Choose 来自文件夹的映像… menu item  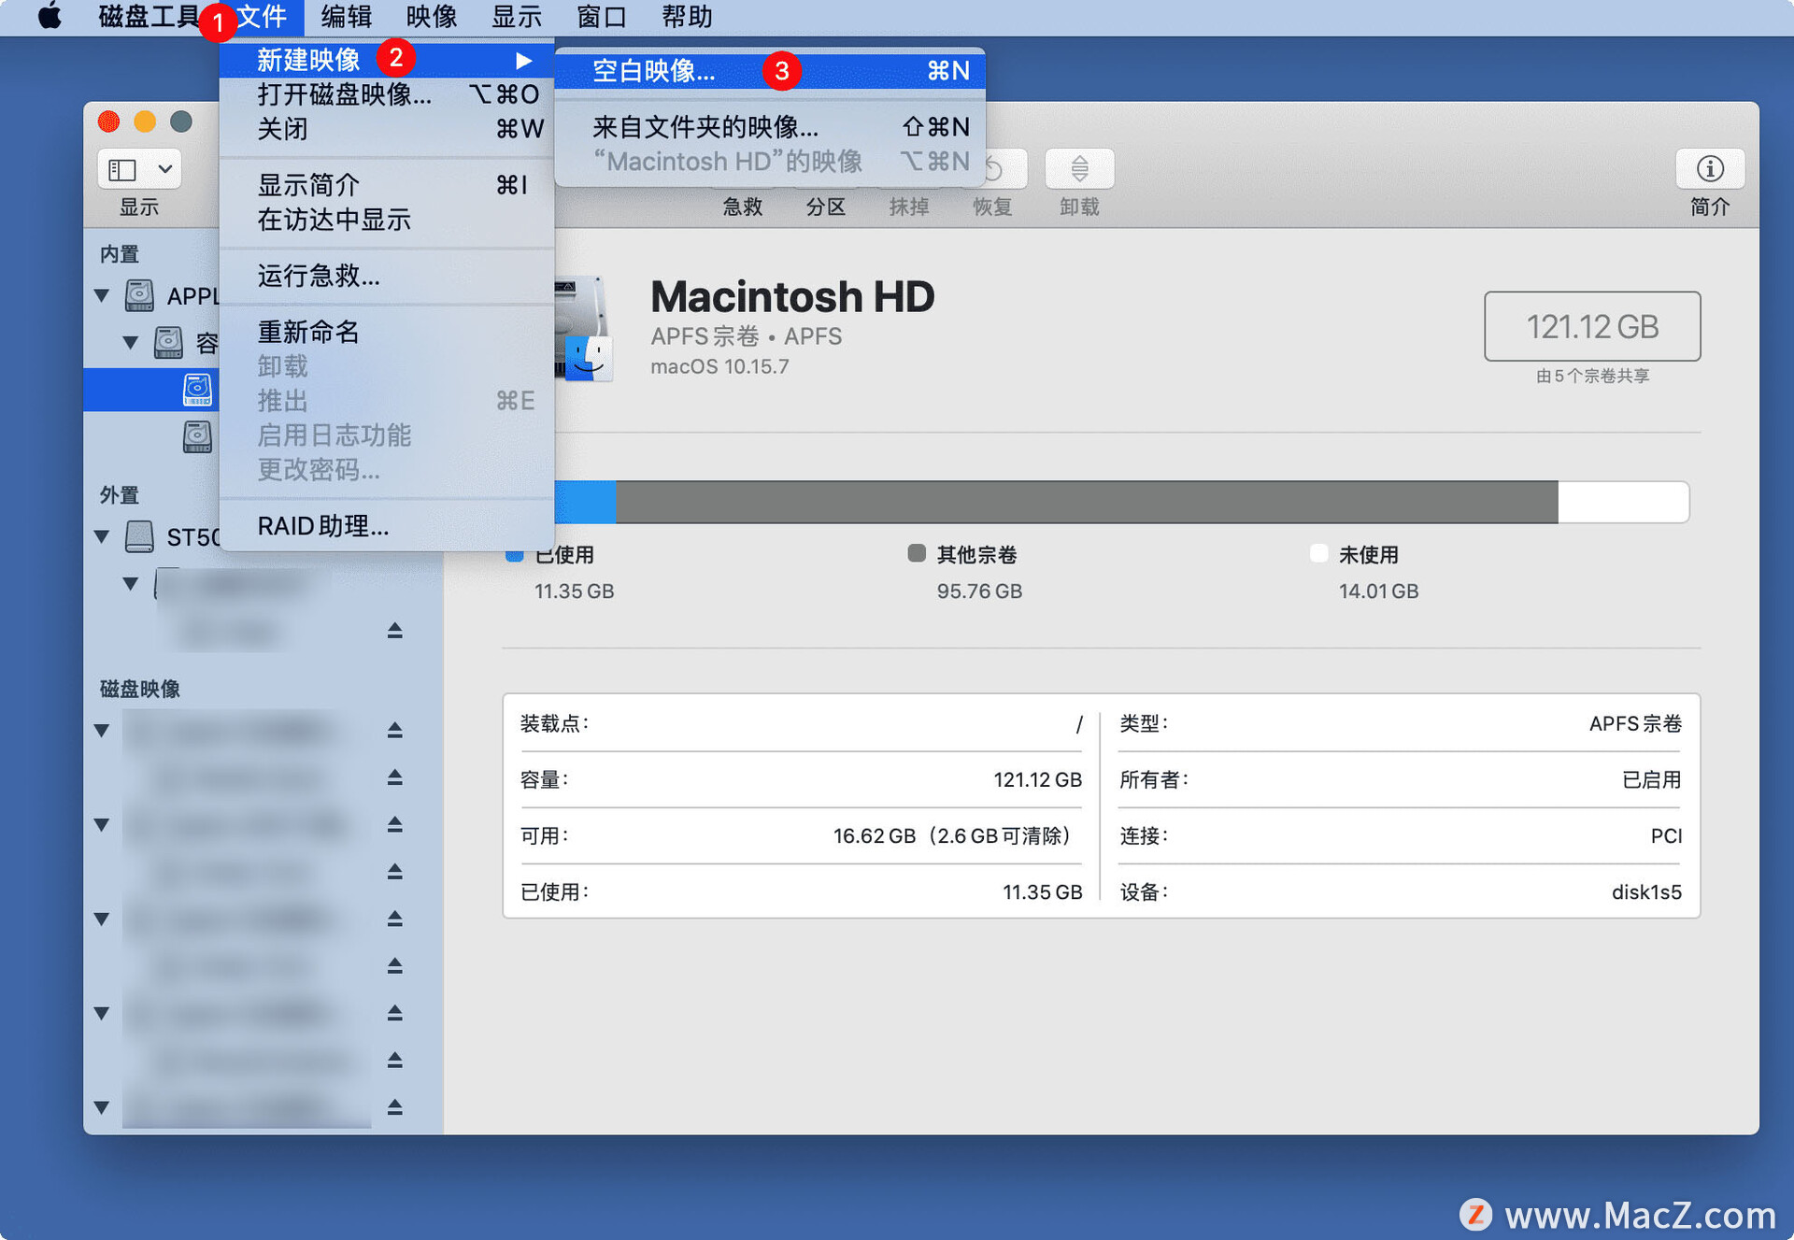click(x=770, y=126)
